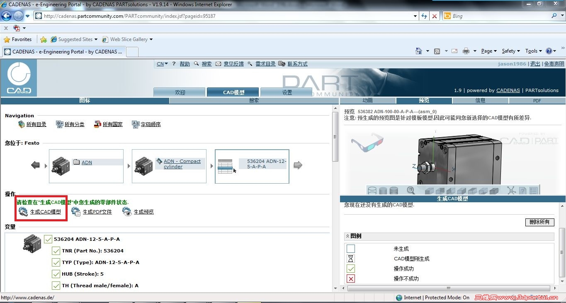Click the Bing search box
The height and width of the screenshot is (303, 566).
(x=496, y=16)
